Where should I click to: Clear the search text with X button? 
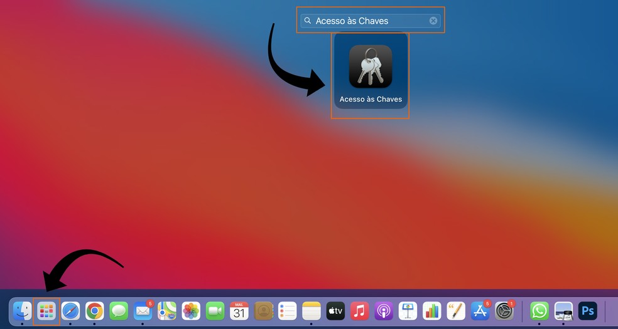point(433,21)
